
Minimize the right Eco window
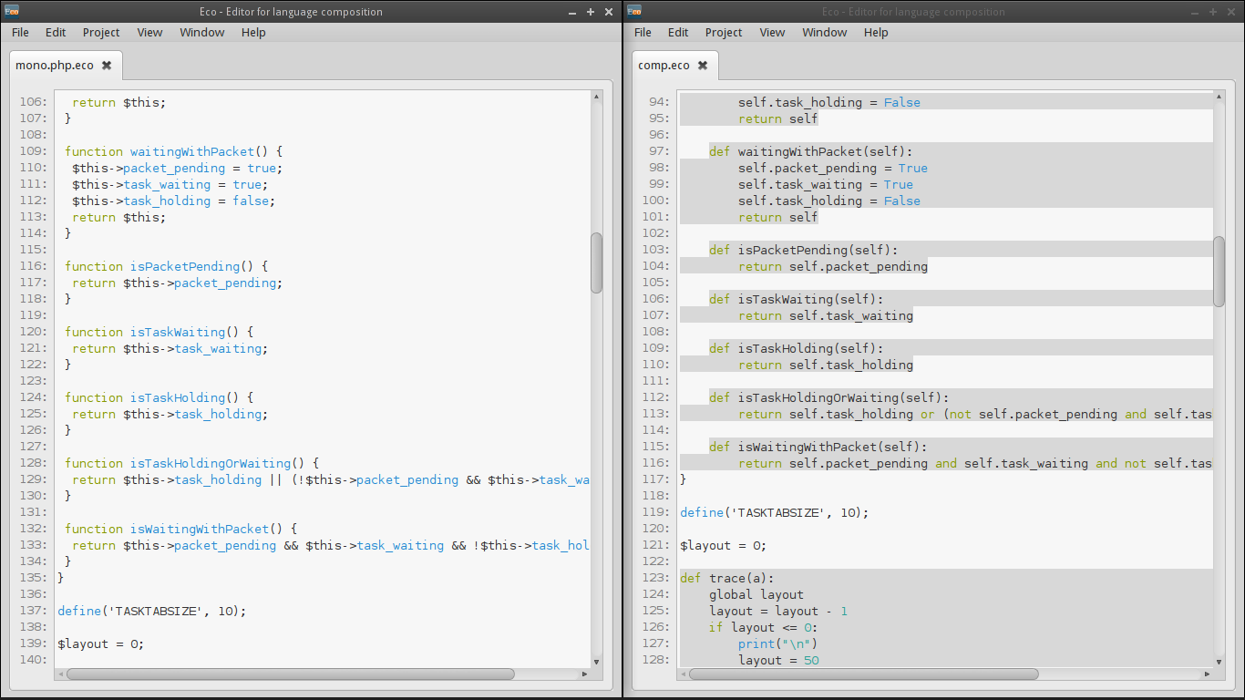(1194, 12)
